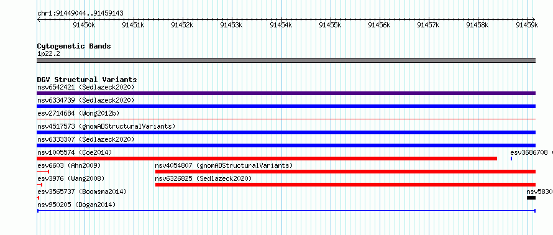The height and width of the screenshot is (235, 553).
Task: Click the truncated nsv5830 variant label
Action: tap(539, 191)
